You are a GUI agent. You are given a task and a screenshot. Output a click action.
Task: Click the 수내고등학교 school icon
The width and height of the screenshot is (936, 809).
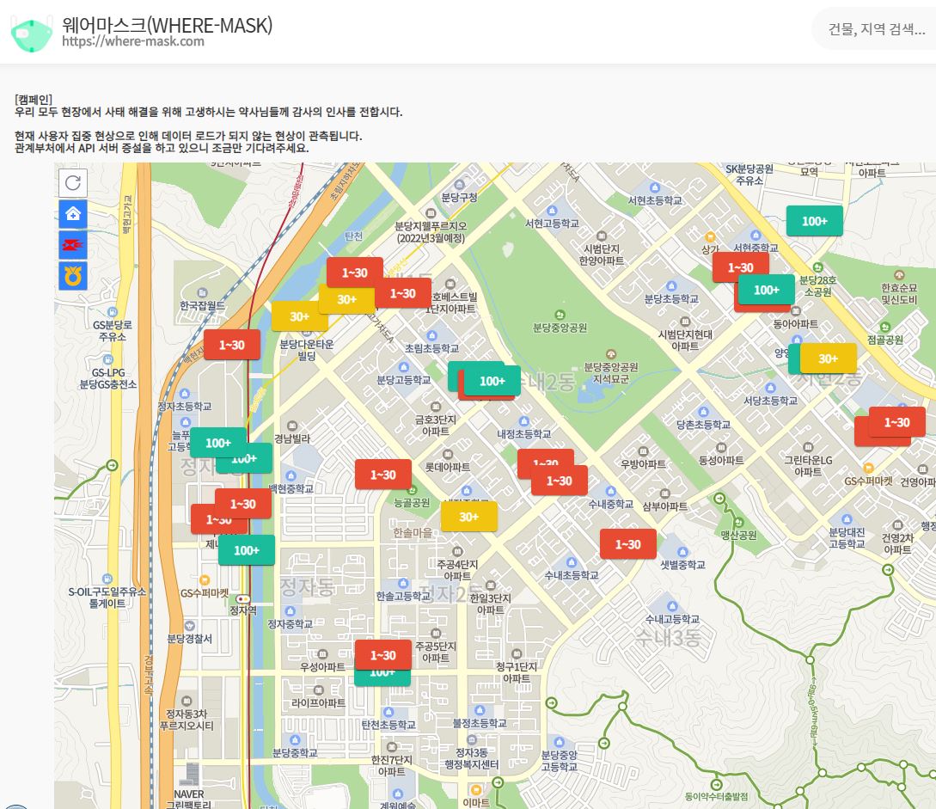click(672, 606)
